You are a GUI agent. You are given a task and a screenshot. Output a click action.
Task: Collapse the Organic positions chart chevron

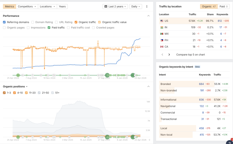pyautogui.click(x=149, y=86)
